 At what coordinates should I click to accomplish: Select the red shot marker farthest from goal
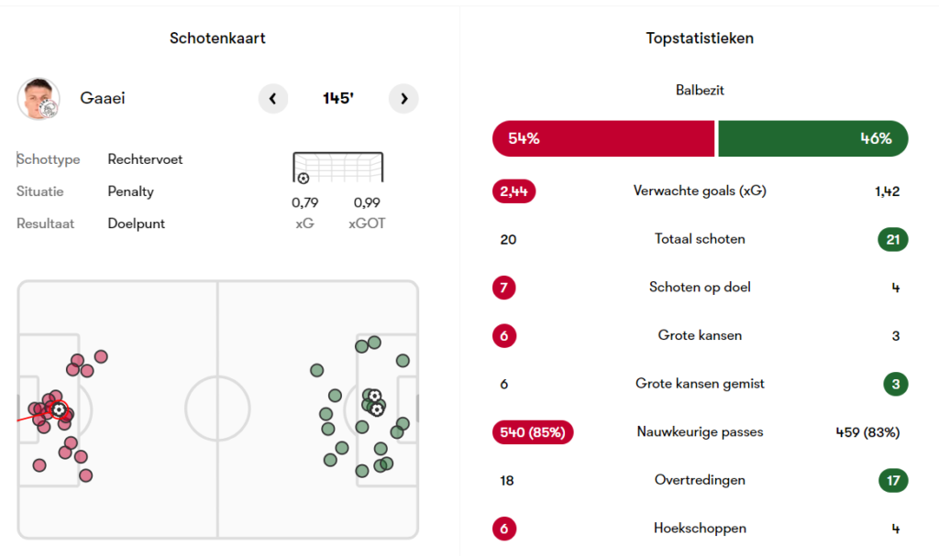click(x=101, y=356)
